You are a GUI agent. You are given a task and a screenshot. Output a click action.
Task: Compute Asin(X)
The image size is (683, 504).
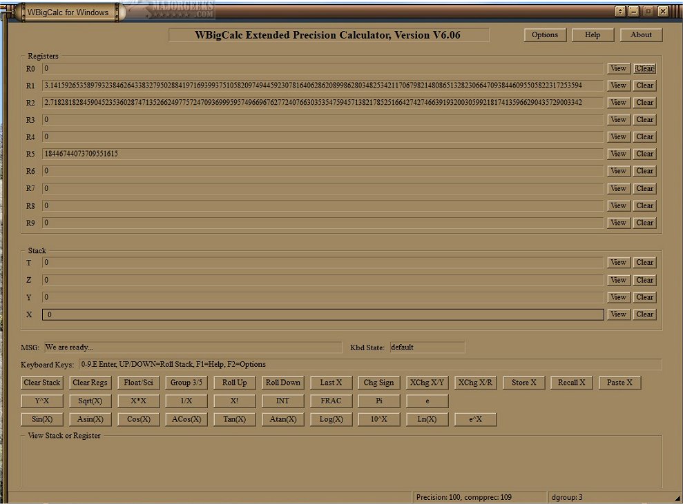90,419
